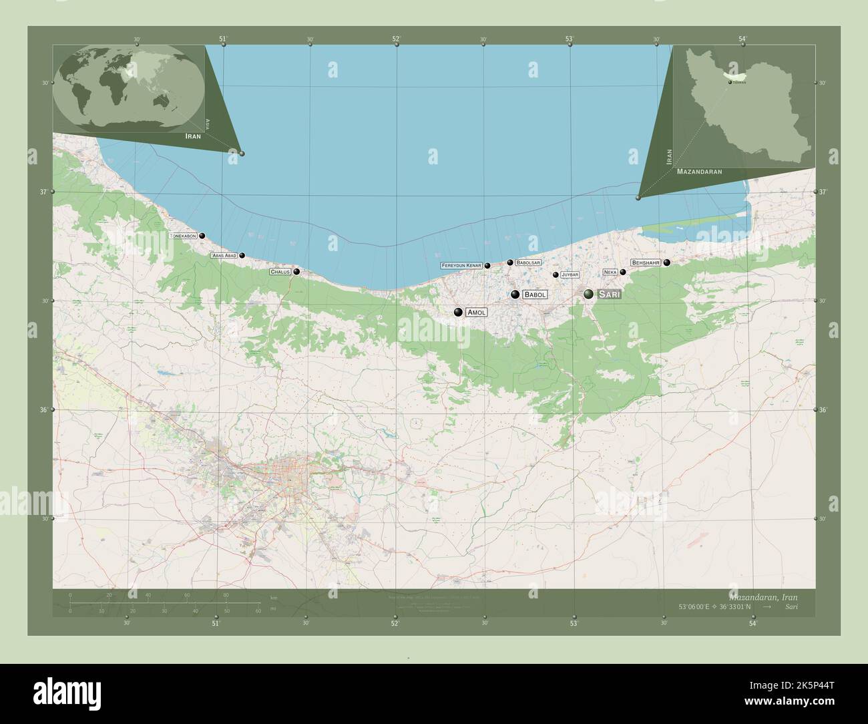
Task: Click the Amol city marker dot
Action: (x=458, y=312)
